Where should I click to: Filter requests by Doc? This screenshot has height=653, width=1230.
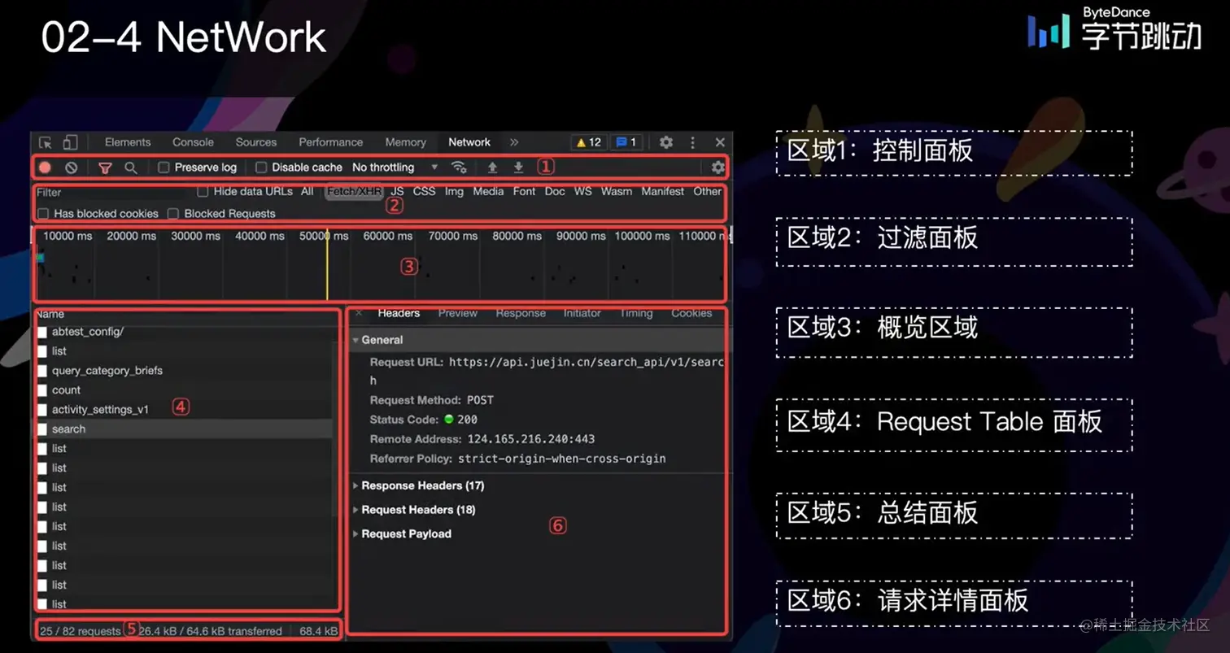click(555, 192)
